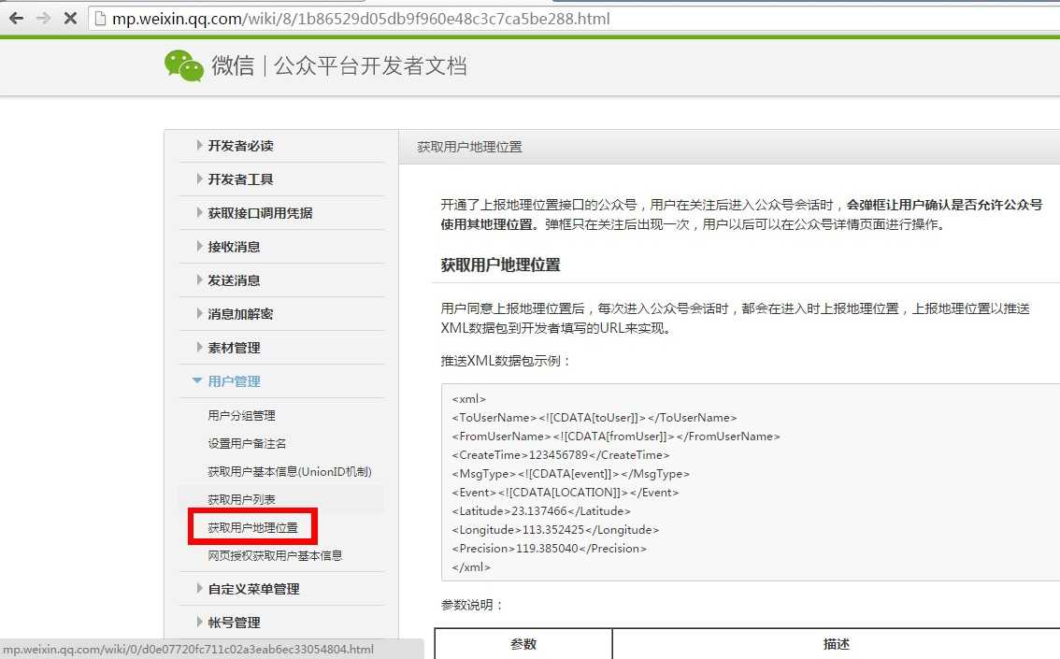Click the 参数 table header cell
This screenshot has height=659, width=1060.
(x=523, y=644)
